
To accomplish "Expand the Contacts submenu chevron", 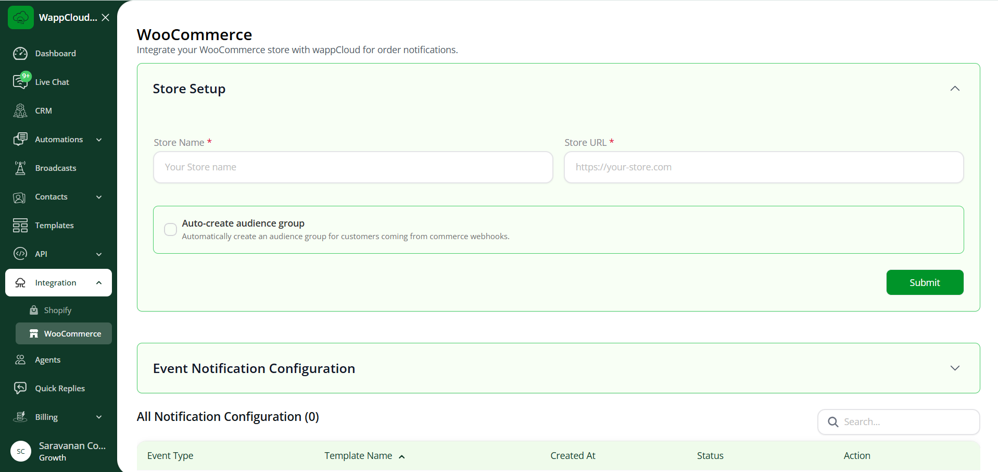I will point(99,197).
